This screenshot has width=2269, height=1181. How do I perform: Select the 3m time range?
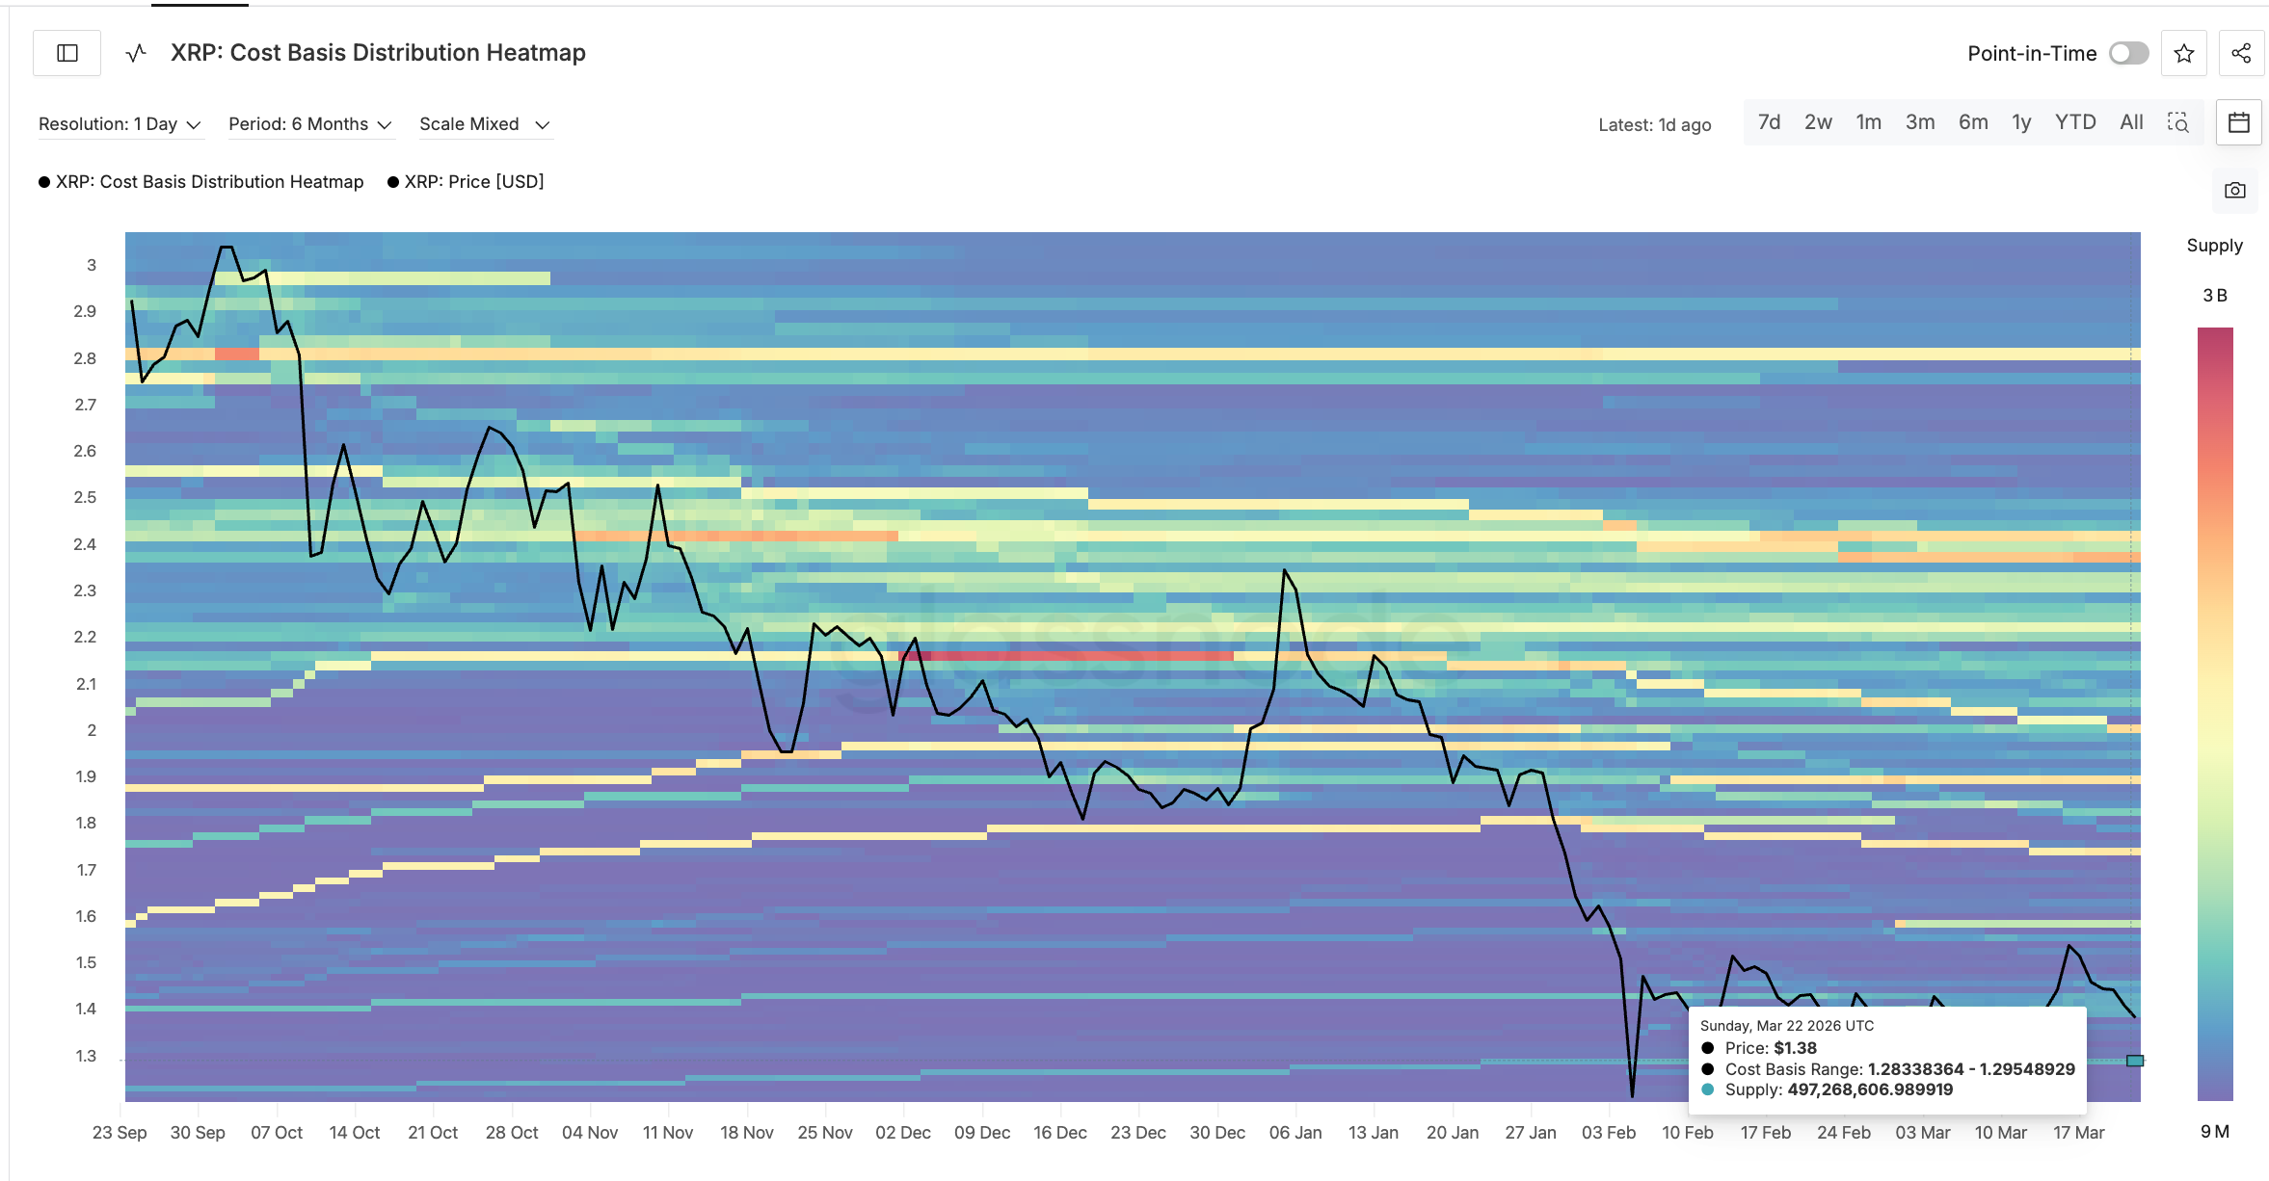coord(1919,122)
